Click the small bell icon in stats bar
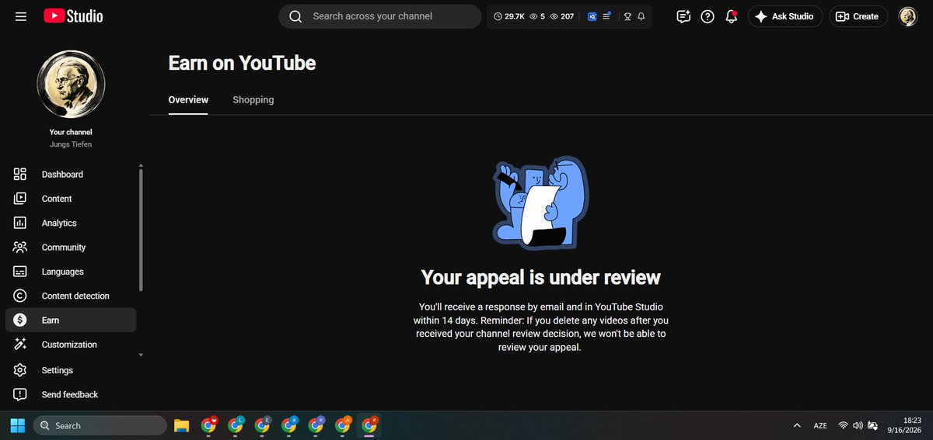 pos(641,16)
